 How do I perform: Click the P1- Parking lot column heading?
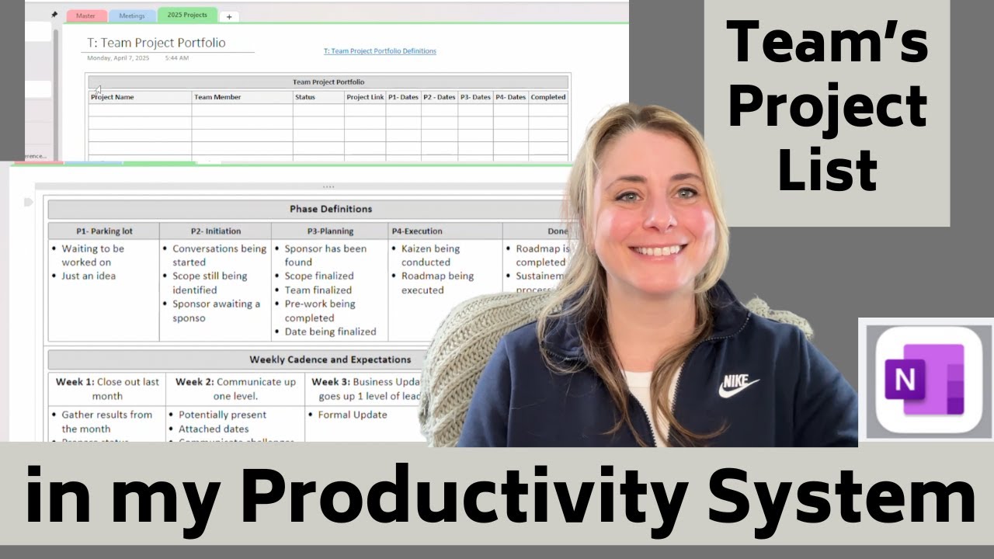[x=104, y=231]
